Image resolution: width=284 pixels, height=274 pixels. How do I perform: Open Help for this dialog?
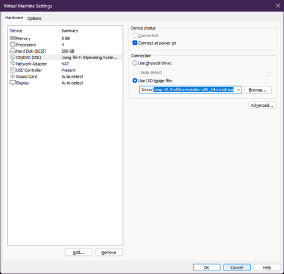tap(267, 268)
